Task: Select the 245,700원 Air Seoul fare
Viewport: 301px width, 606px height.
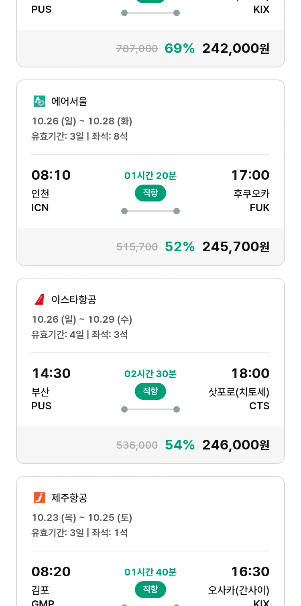Action: click(x=236, y=247)
